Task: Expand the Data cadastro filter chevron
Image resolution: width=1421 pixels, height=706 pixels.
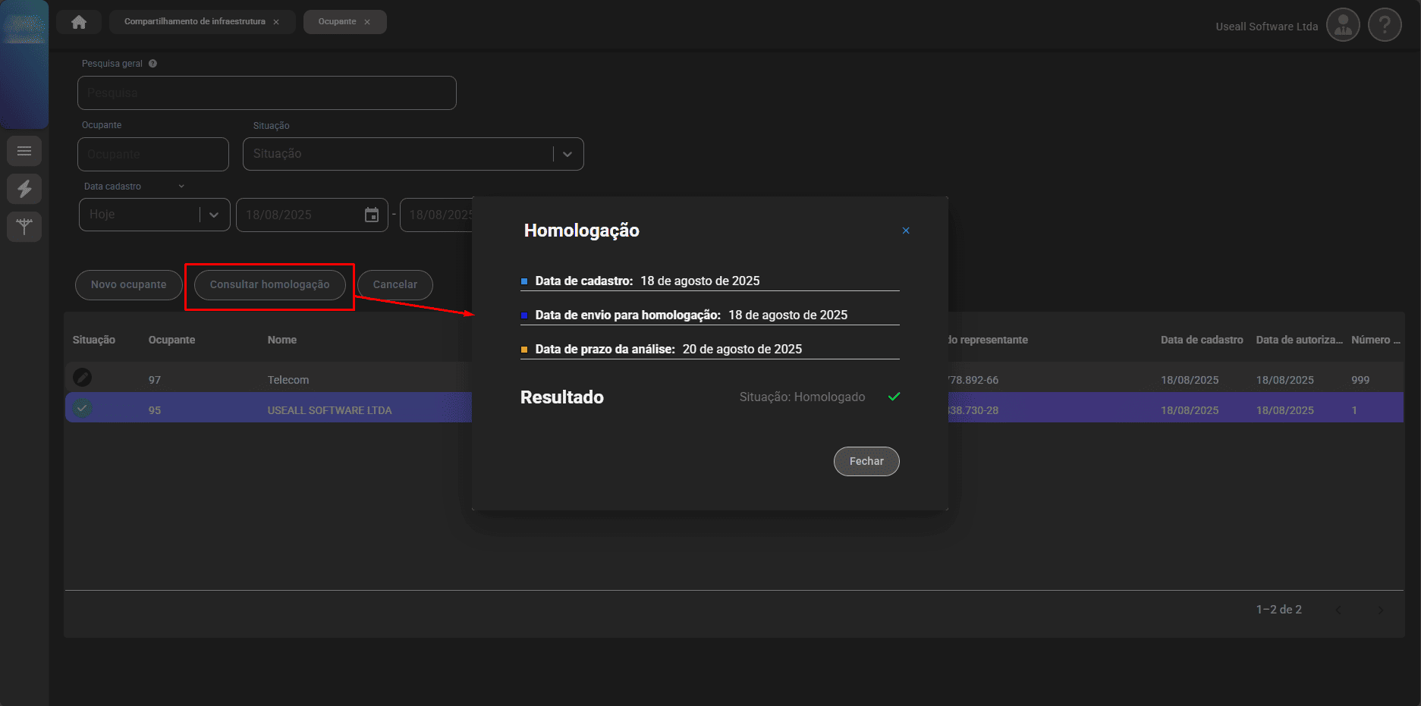Action: (x=181, y=187)
